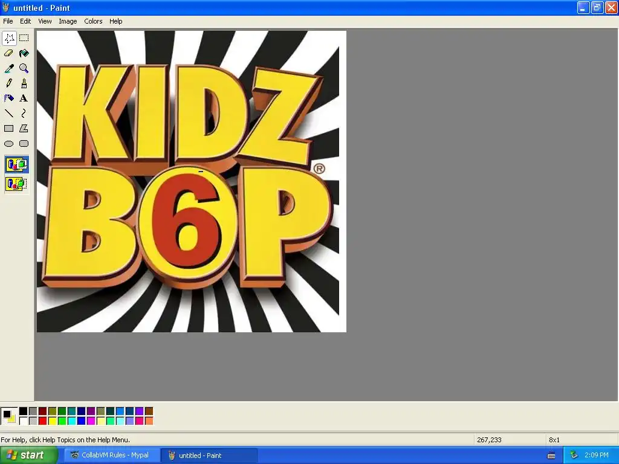This screenshot has height=464, width=619.
Task: Choose the straight Line tool
Action: 9,113
